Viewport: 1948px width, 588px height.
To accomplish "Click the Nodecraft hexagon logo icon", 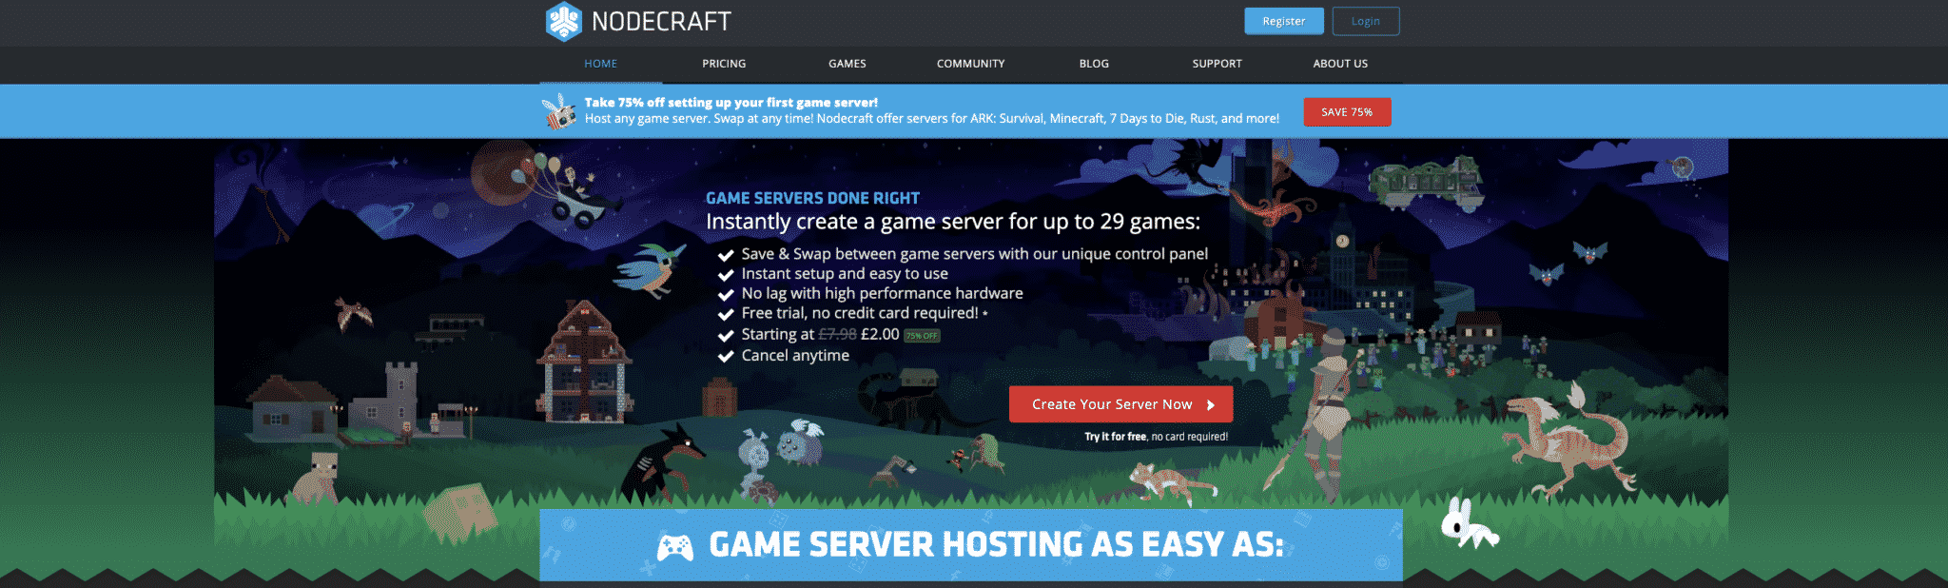I will coord(563,21).
